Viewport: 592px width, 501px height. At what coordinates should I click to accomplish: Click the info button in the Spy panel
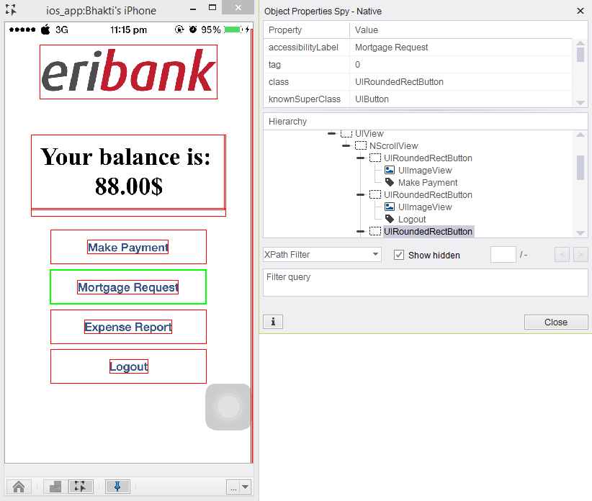tap(272, 322)
